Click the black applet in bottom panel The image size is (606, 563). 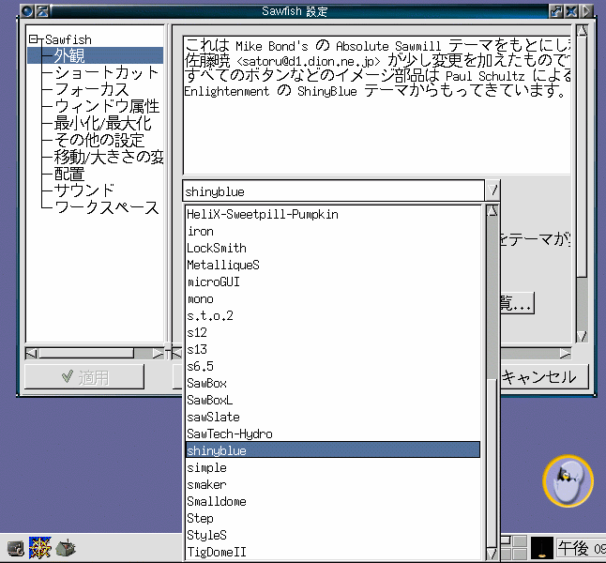point(542,548)
